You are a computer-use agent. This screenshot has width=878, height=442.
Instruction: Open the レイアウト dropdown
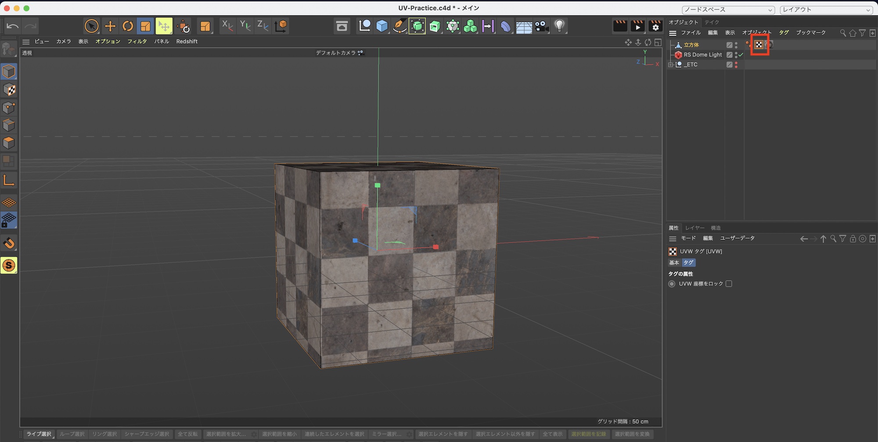(x=826, y=10)
